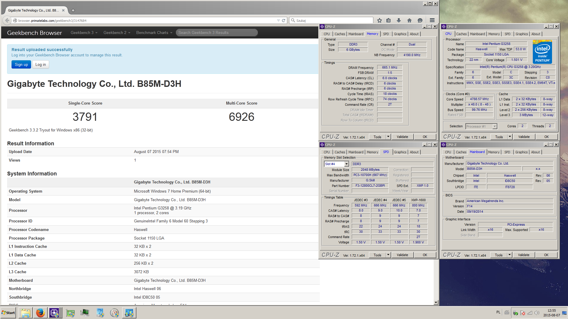Viewport: 568px width, 319px height.
Task: Open the Firefox downloads arrow icon
Action: click(x=399, y=20)
